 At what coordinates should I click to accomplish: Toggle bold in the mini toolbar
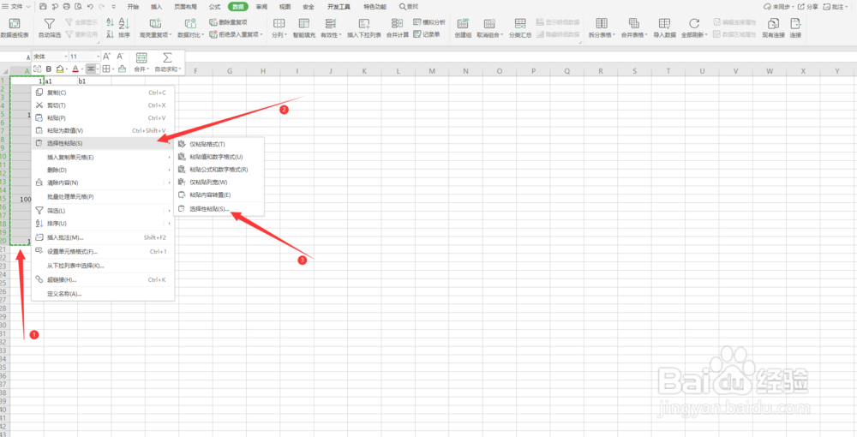pos(49,69)
